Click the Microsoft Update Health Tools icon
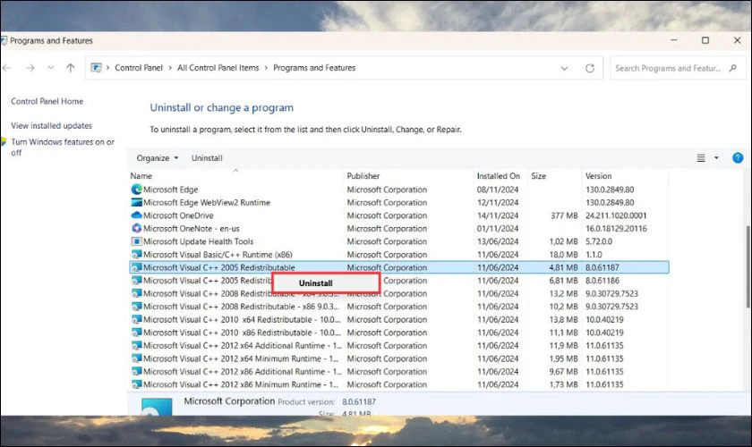 pyautogui.click(x=137, y=241)
